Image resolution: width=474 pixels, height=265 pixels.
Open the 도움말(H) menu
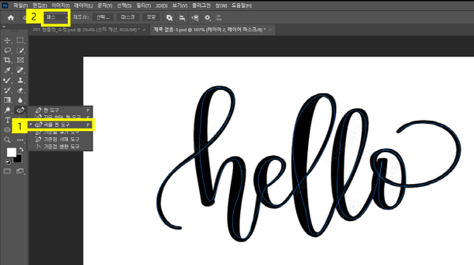click(241, 6)
